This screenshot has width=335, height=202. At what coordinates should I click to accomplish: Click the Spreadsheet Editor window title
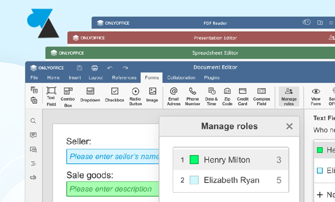[x=215, y=53]
